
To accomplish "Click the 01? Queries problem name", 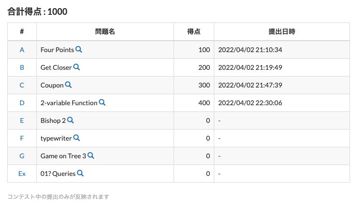I will coord(58,174).
